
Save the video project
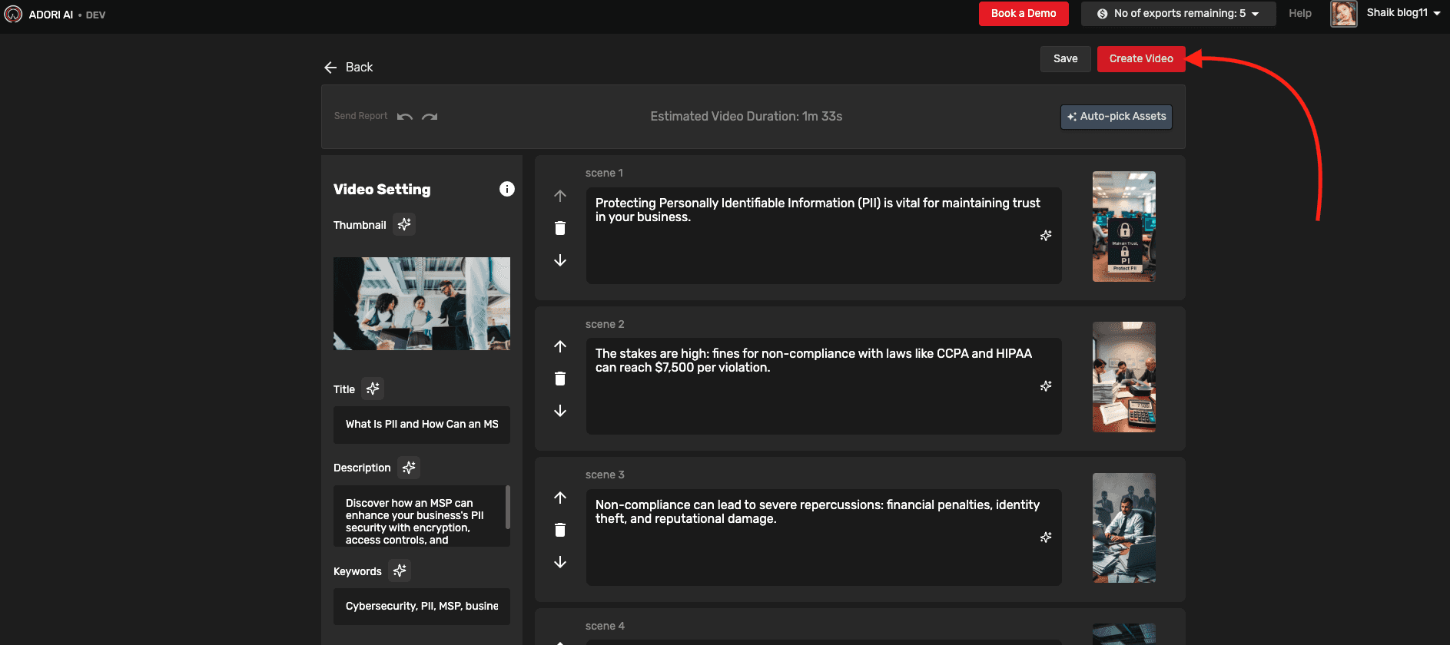1065,59
